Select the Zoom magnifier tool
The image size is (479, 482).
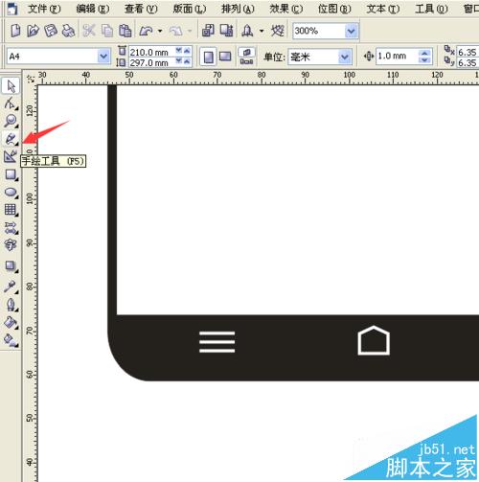pyautogui.click(x=11, y=121)
